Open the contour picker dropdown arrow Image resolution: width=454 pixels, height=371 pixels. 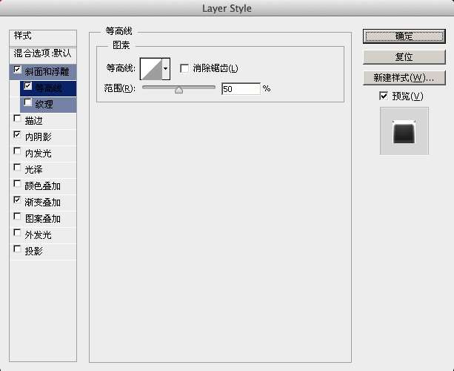[x=166, y=69]
